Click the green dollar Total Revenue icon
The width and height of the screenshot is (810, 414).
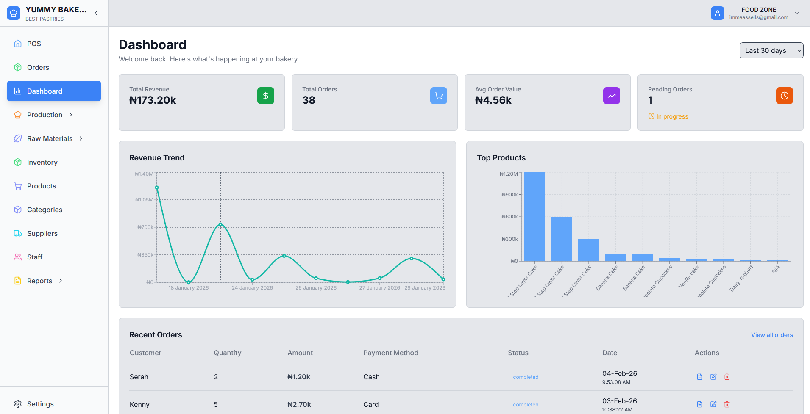click(x=265, y=96)
